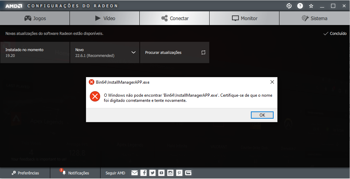Click the 'Novas atualizações do software Radeon' message
The width and height of the screenshot is (350, 179).
[x=54, y=34]
